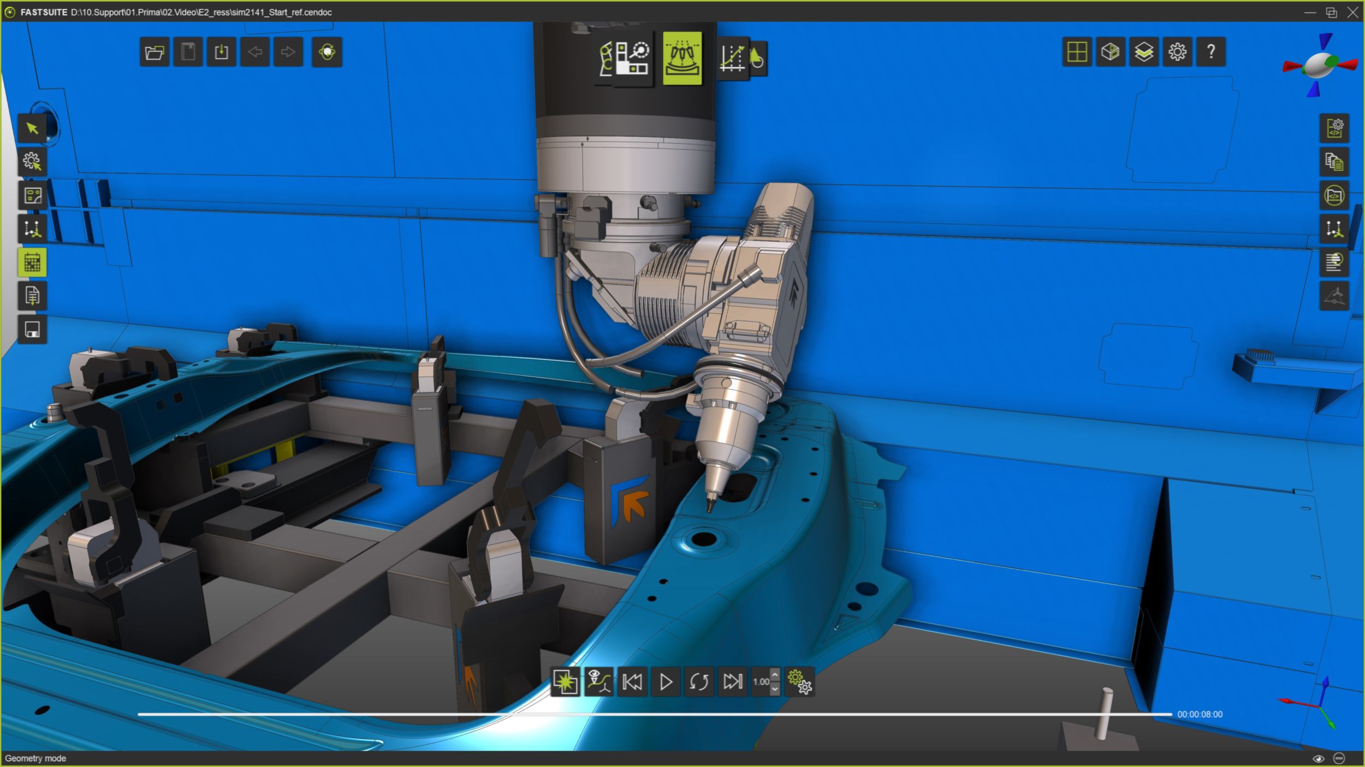
Task: Jump to simulation start with rewind button
Action: click(x=632, y=681)
